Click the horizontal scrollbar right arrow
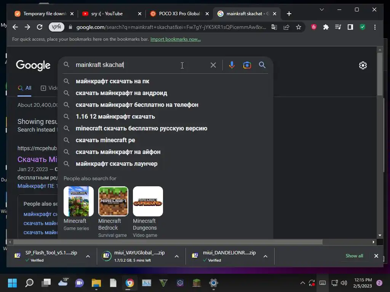The height and width of the screenshot is (292, 390). point(373,242)
